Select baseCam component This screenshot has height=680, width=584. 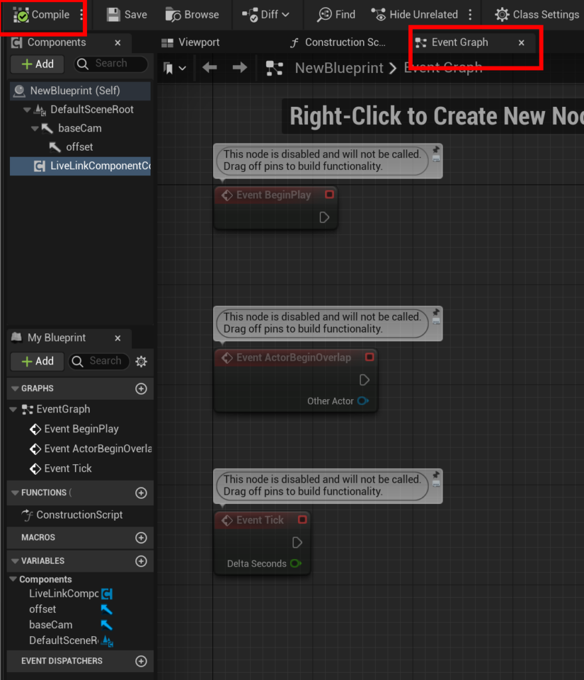pyautogui.click(x=80, y=128)
